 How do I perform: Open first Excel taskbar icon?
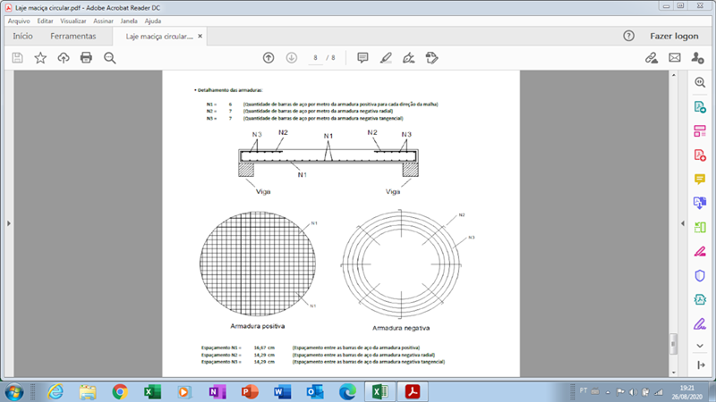coord(152,392)
